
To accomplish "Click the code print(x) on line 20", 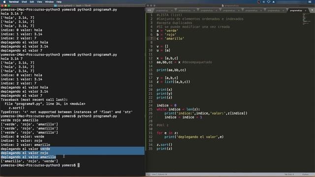I will click(164, 89).
